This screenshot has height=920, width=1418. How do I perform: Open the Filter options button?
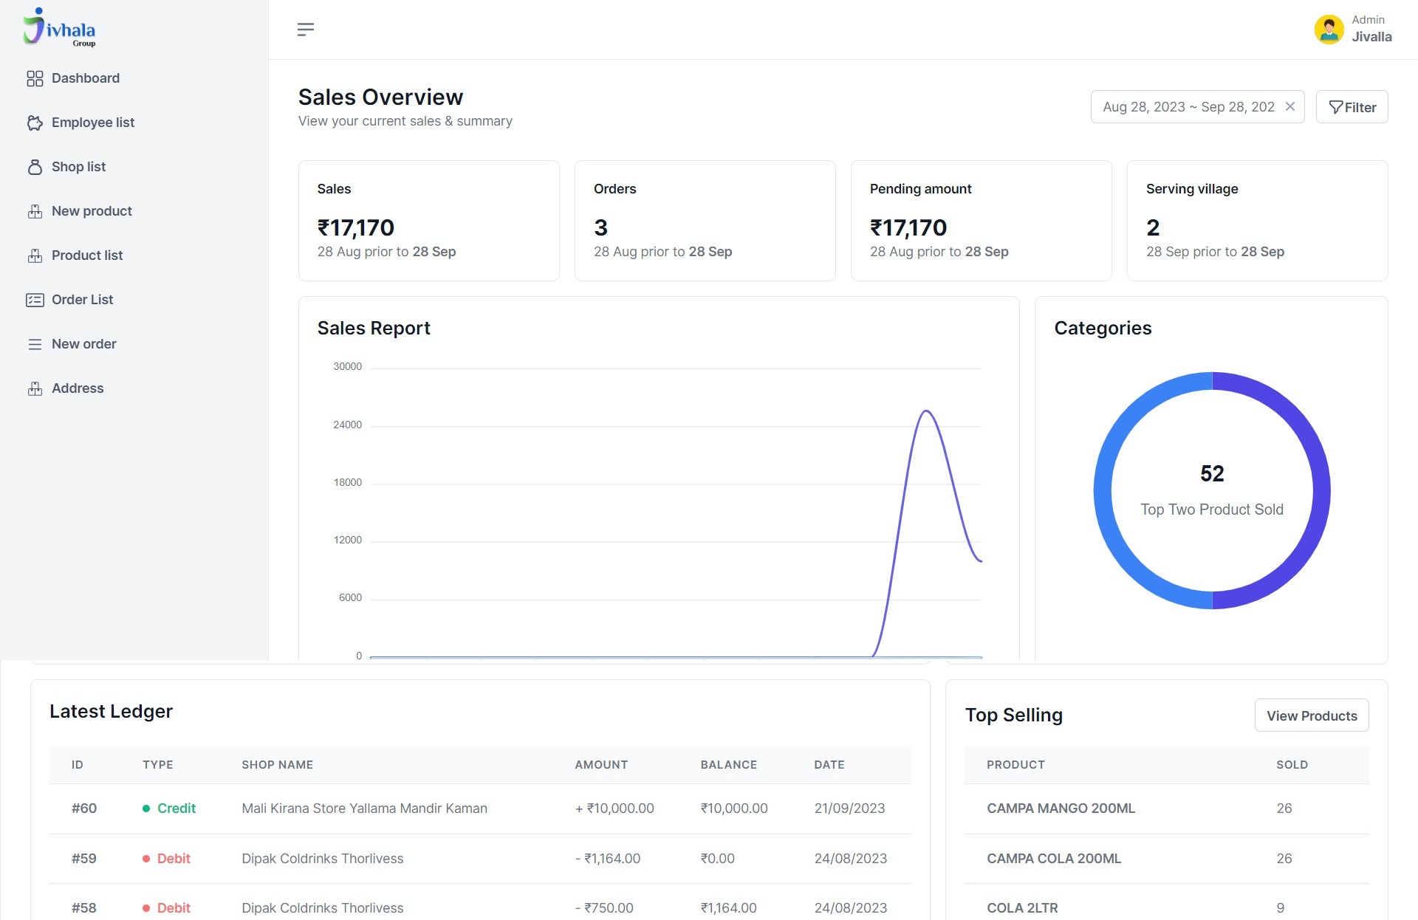[x=1352, y=107]
